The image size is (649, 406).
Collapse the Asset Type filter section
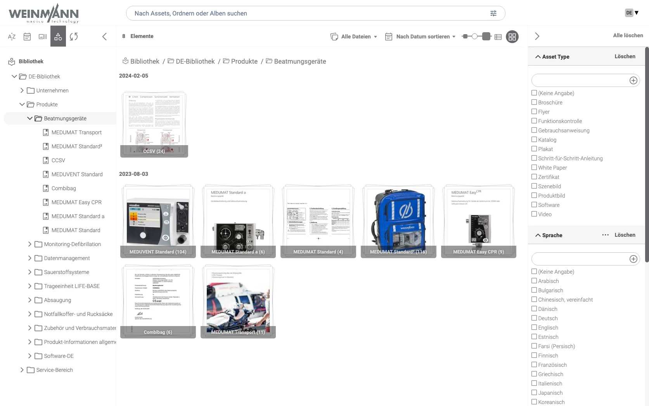pos(538,57)
